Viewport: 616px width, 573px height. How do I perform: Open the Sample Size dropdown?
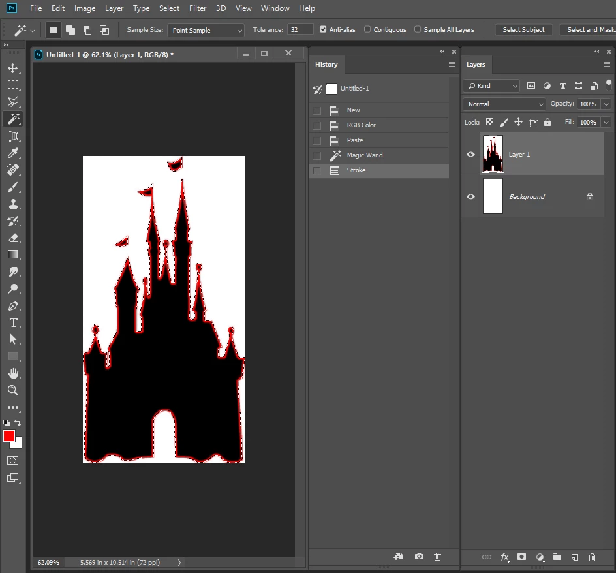pyautogui.click(x=206, y=30)
